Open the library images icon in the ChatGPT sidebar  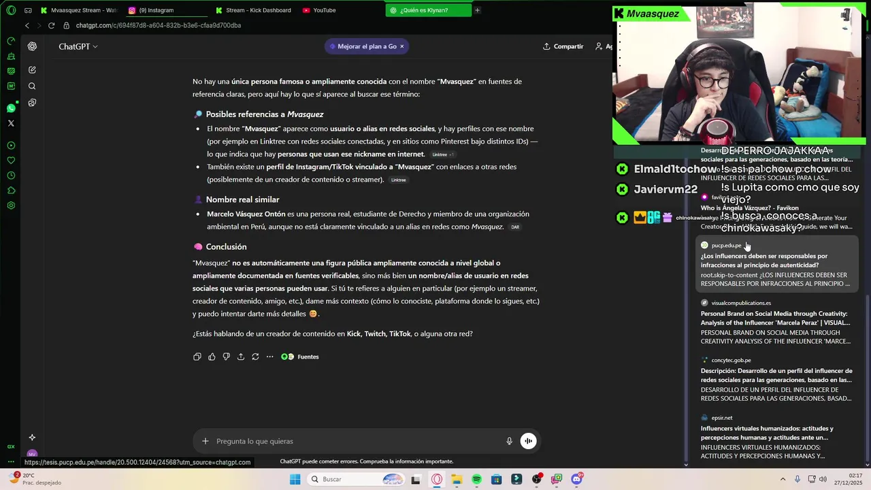point(32,102)
